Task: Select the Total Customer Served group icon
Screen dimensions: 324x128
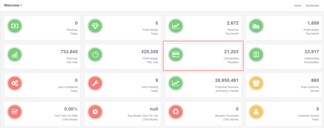Action: click(256, 83)
